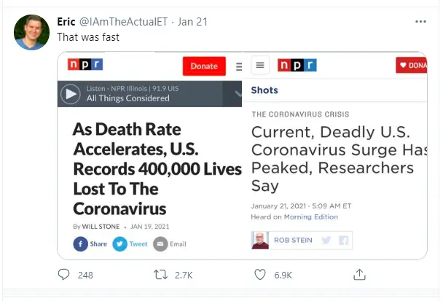Viewport: 443px width, 301px height.
Task: Open the @IAmTheActualET profile handle
Action: pos(123,22)
